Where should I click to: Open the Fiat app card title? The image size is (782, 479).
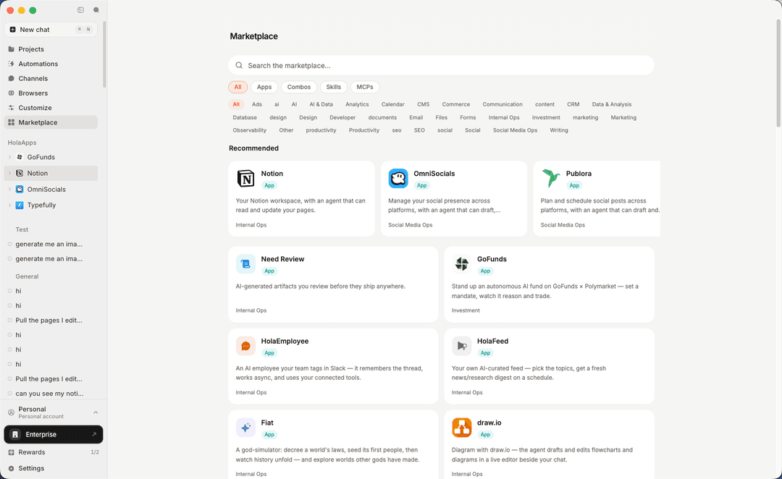(267, 423)
